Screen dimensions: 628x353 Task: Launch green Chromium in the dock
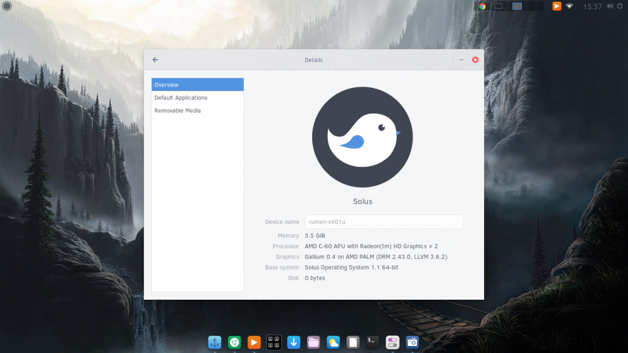click(x=235, y=342)
